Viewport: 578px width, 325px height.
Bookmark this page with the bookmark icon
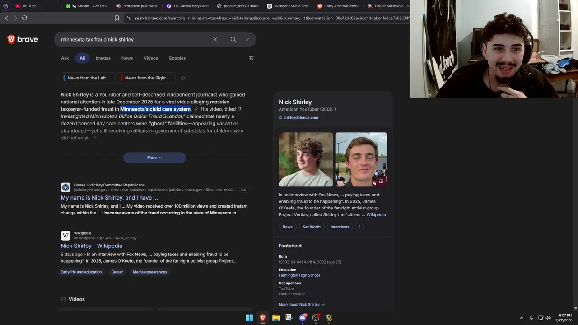tap(117, 18)
